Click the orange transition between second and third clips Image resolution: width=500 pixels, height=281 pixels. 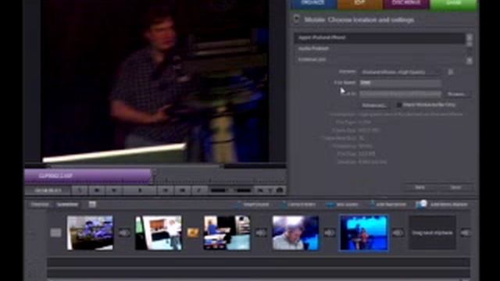193,233
